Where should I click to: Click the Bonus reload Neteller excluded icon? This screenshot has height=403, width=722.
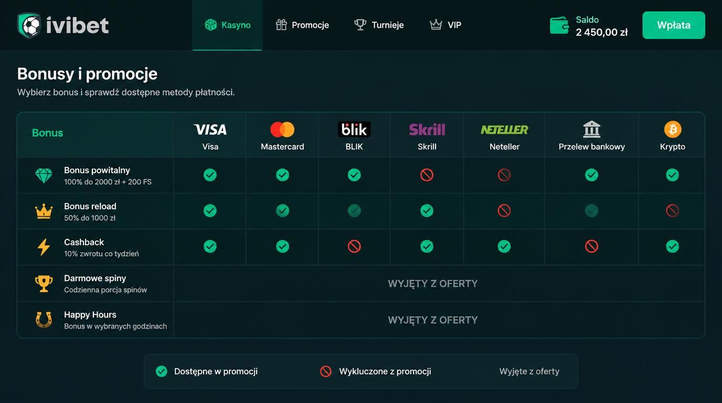click(x=504, y=210)
